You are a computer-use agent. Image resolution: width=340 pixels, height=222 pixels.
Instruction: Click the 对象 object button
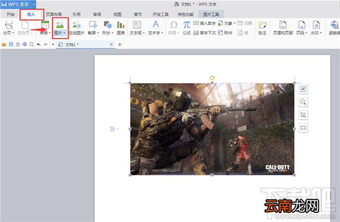(226, 23)
